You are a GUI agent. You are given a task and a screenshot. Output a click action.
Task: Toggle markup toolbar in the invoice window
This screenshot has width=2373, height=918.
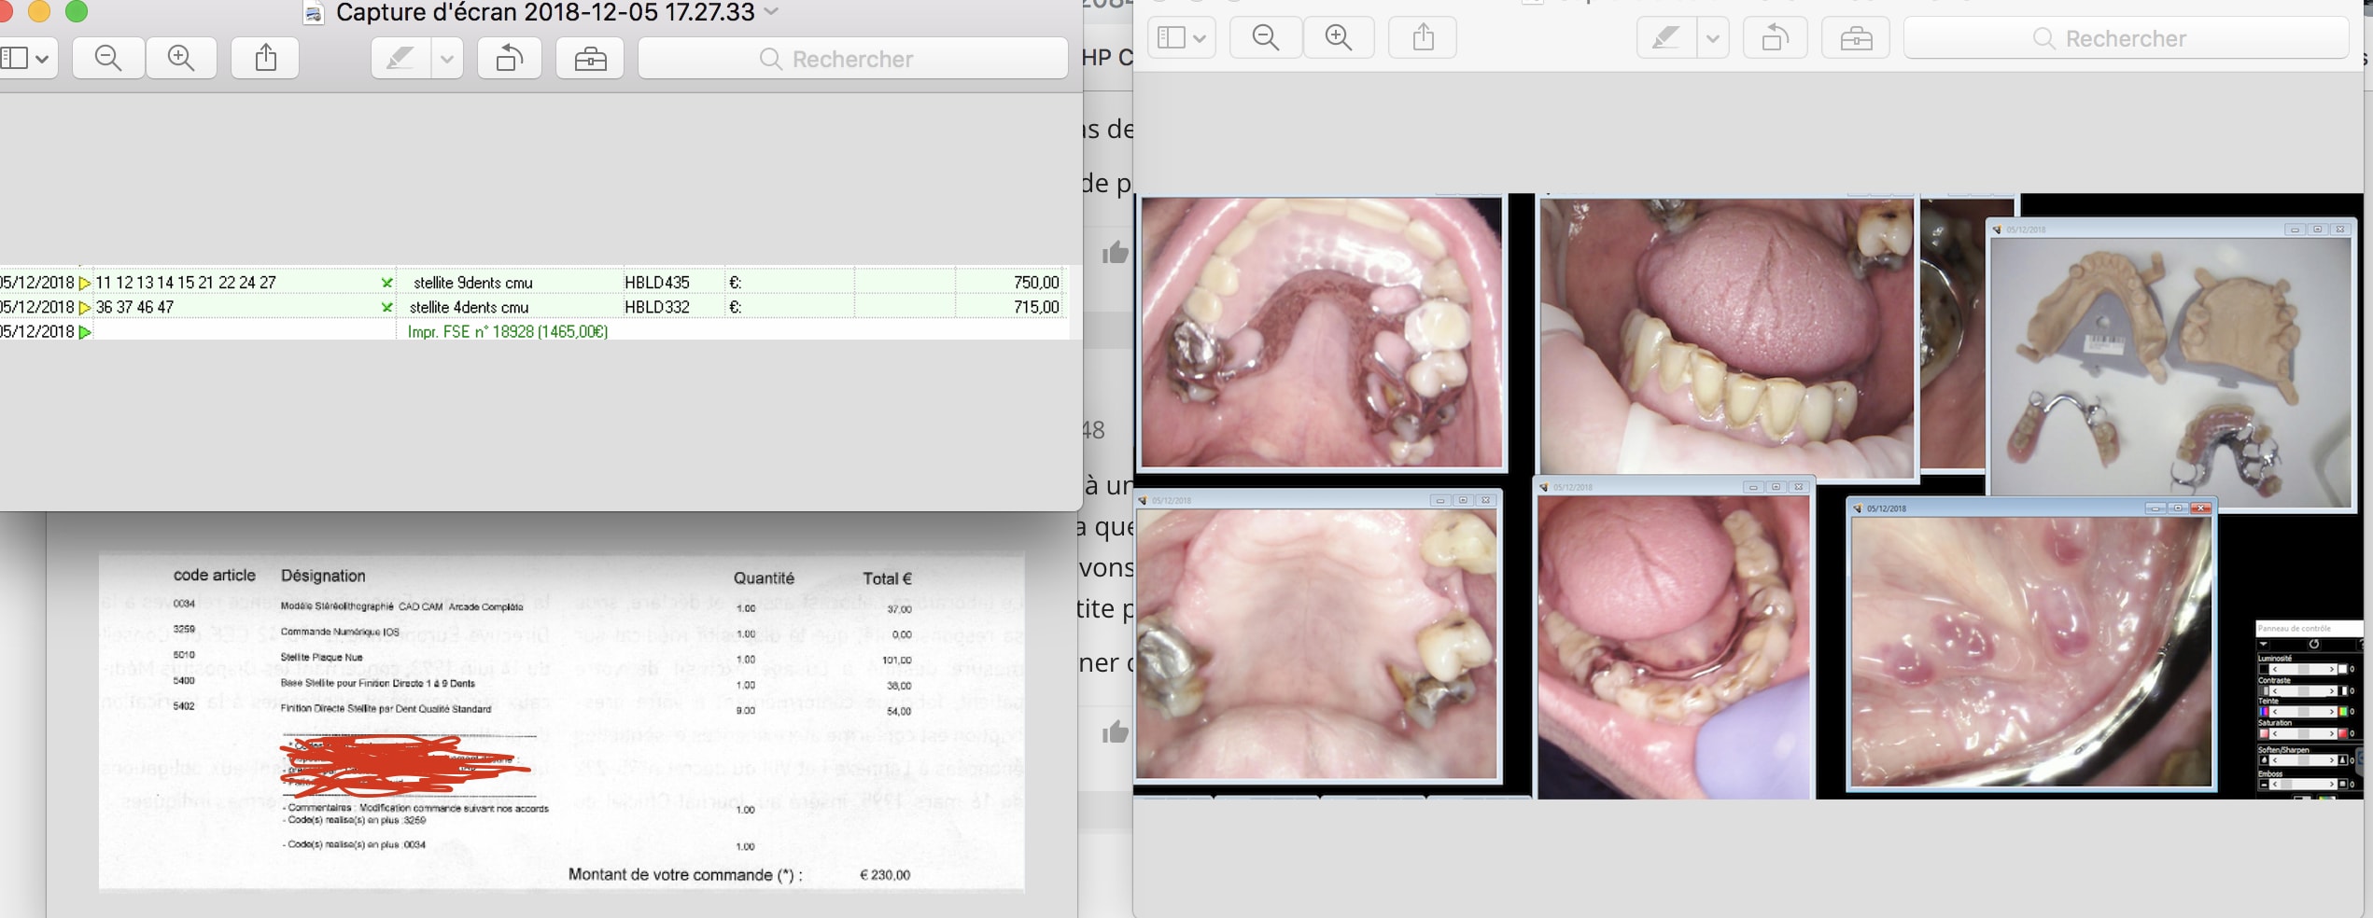point(590,59)
